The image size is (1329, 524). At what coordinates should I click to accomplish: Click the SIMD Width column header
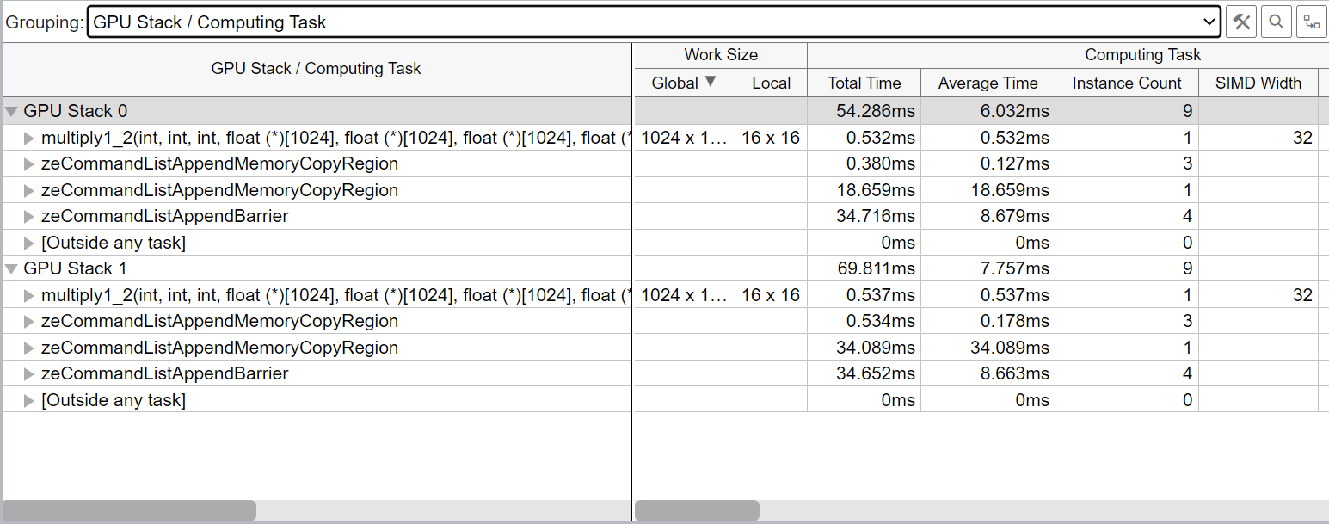[x=1258, y=83]
